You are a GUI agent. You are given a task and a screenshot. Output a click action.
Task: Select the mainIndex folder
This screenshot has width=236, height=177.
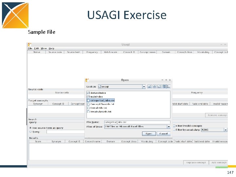[95, 97]
